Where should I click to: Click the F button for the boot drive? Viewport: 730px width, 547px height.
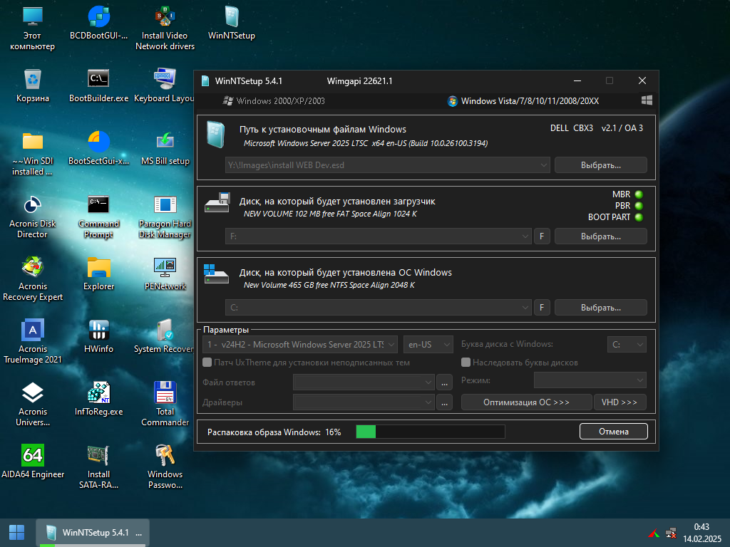coord(542,236)
